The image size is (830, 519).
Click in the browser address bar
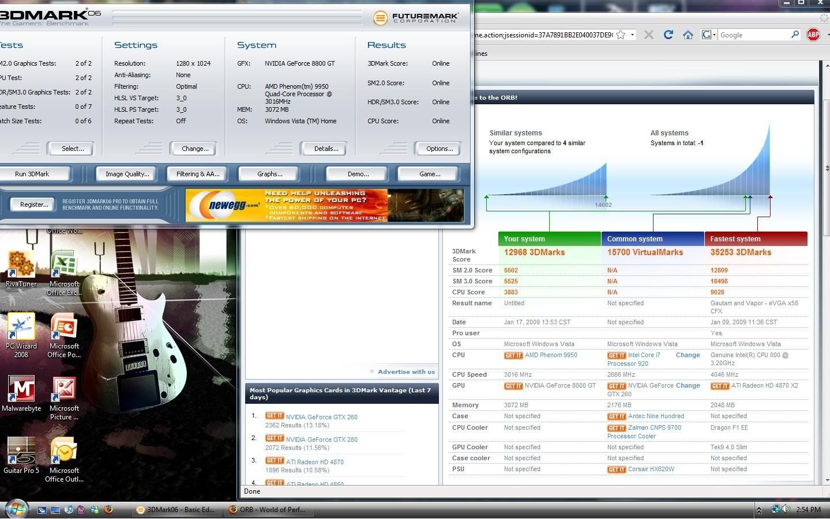click(x=542, y=35)
